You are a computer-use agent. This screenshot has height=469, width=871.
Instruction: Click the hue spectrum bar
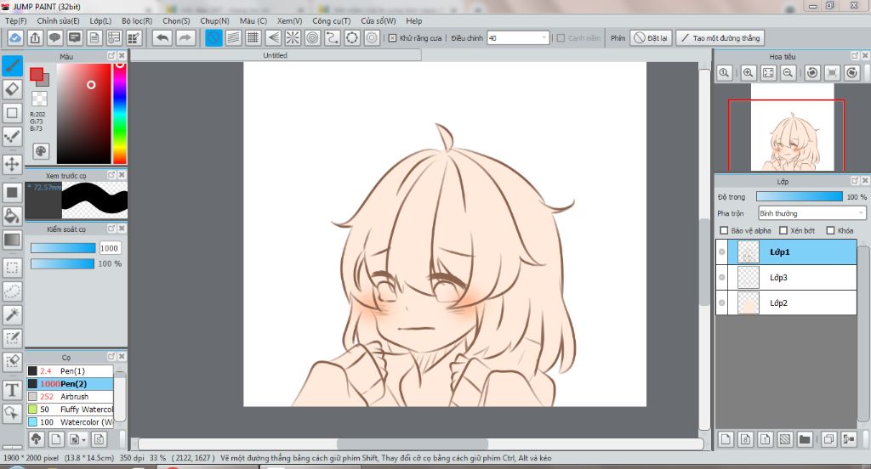coord(119,113)
